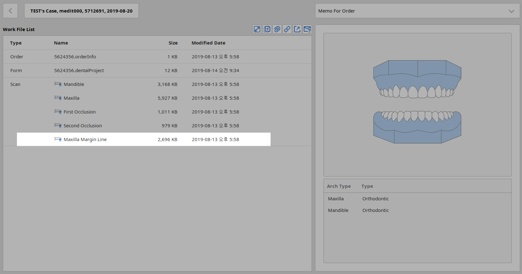
Task: Click the scan icon beside Maxilla file
Action: tap(58, 98)
